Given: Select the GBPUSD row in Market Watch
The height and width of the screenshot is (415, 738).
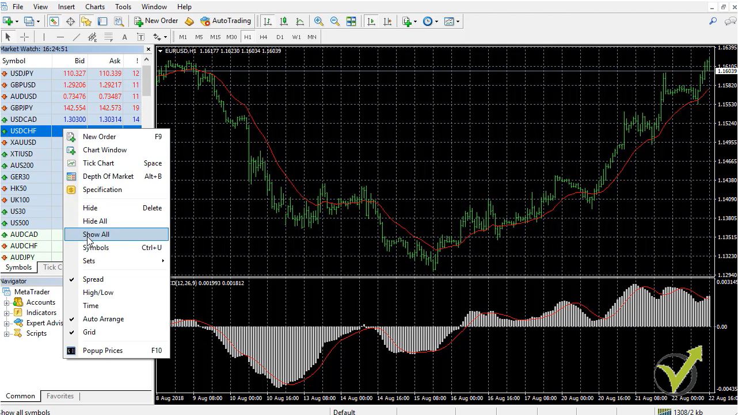Looking at the screenshot, I should [x=23, y=85].
